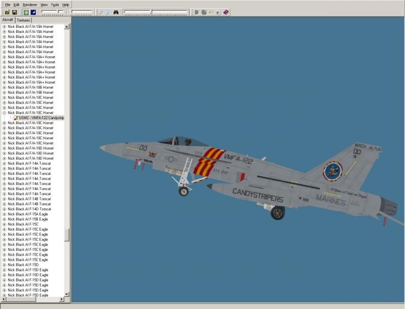Screen dimensions: 405x309
Task: Click the aircraft list scroll down arrow
Action: (x=67, y=294)
